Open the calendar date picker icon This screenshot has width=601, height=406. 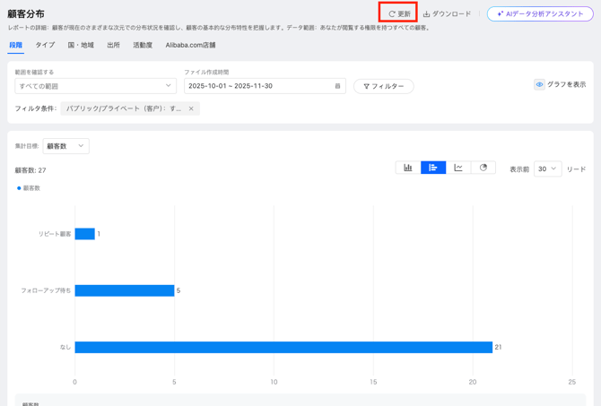pos(337,86)
